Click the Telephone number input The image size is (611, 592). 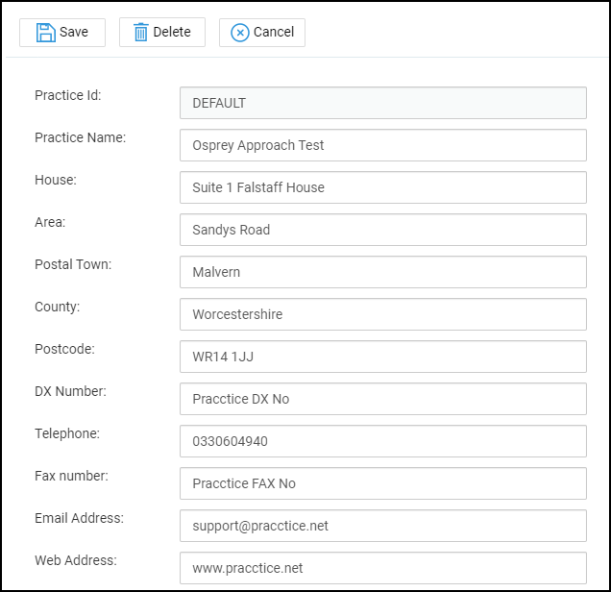(382, 441)
